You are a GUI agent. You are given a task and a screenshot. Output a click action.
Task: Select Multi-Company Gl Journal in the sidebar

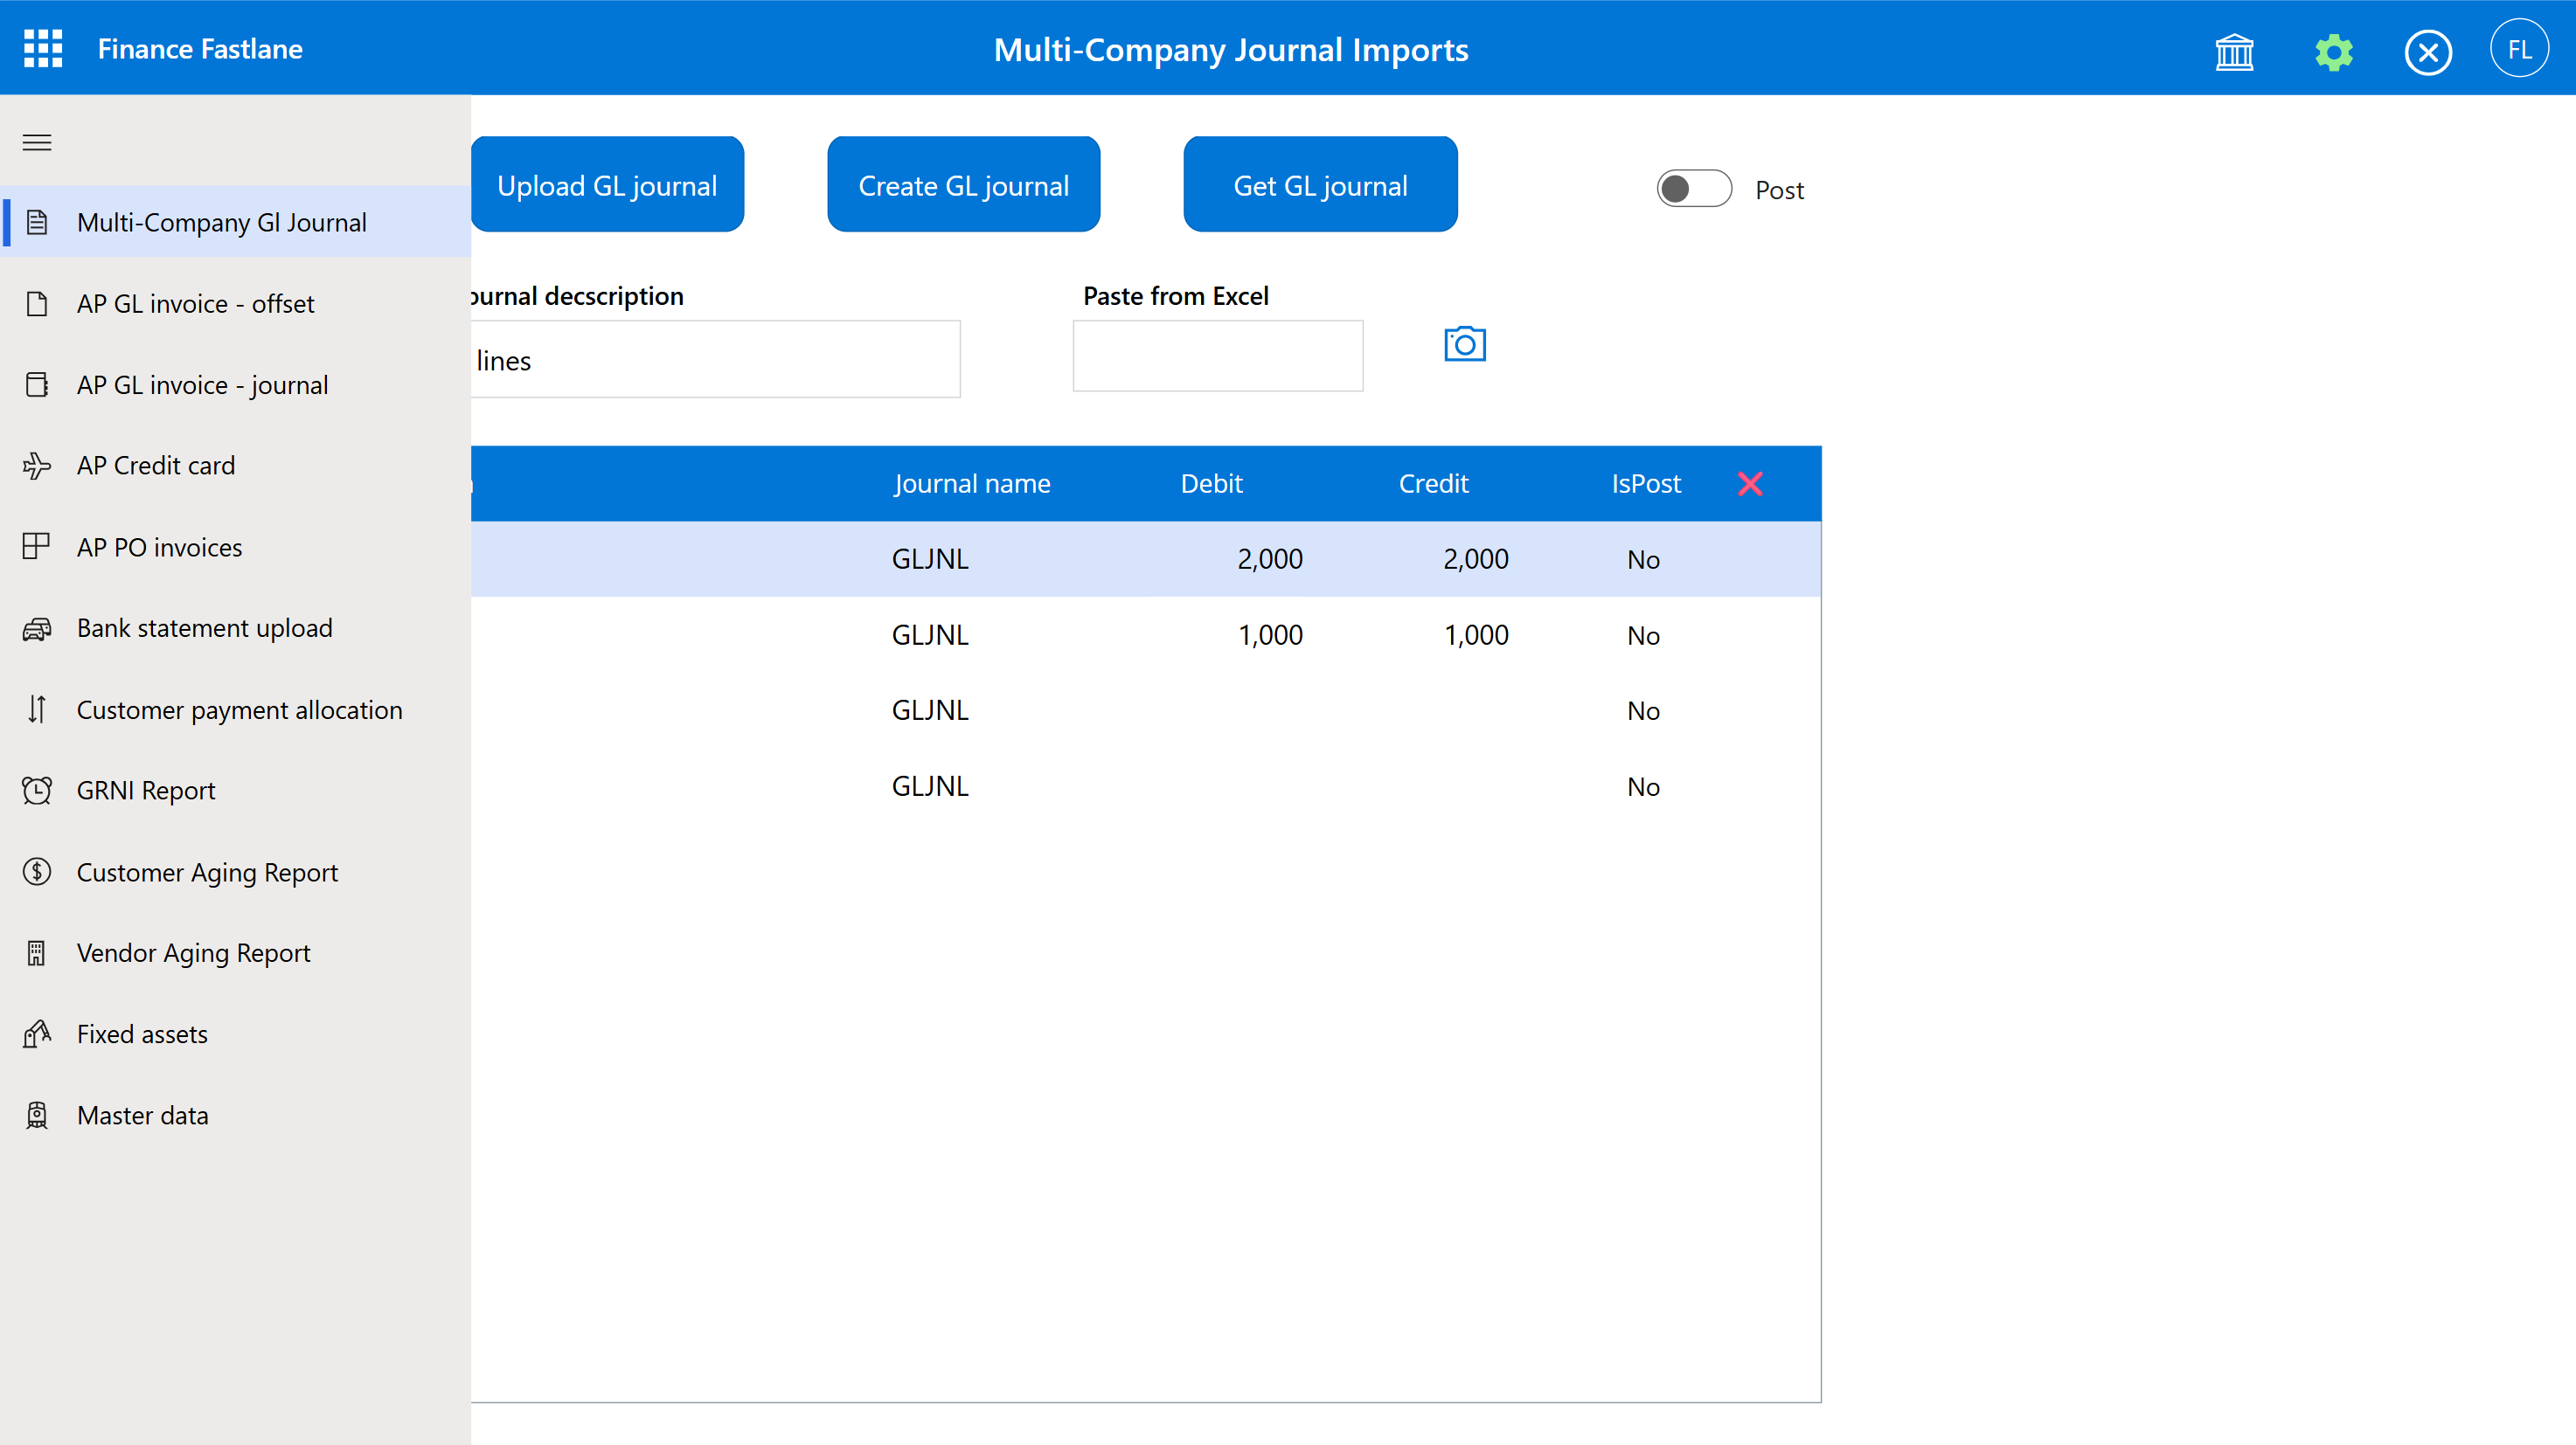point(222,222)
